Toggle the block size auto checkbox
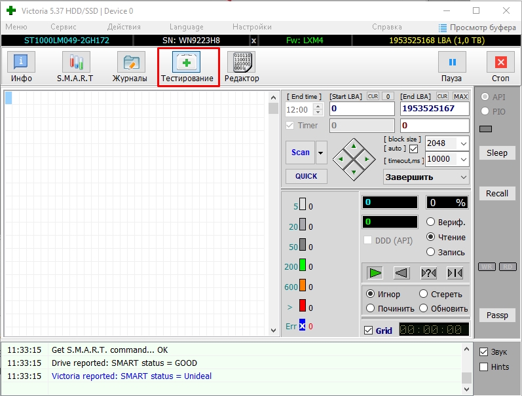 pyautogui.click(x=413, y=149)
